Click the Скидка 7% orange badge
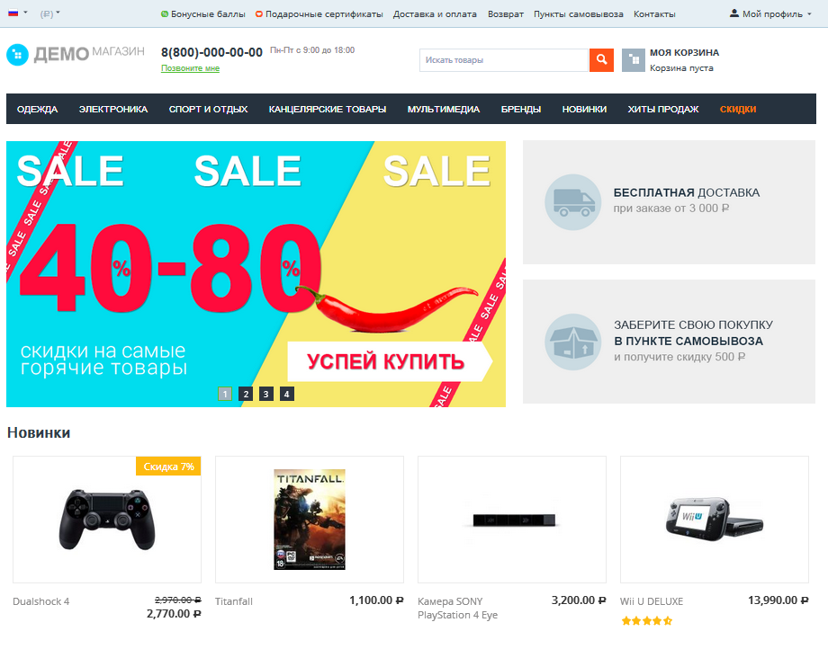828x649 pixels. tap(168, 466)
